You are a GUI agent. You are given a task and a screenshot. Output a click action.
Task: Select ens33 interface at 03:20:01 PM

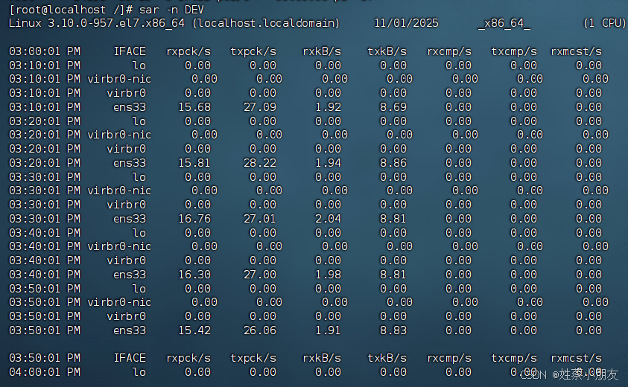click(x=130, y=163)
